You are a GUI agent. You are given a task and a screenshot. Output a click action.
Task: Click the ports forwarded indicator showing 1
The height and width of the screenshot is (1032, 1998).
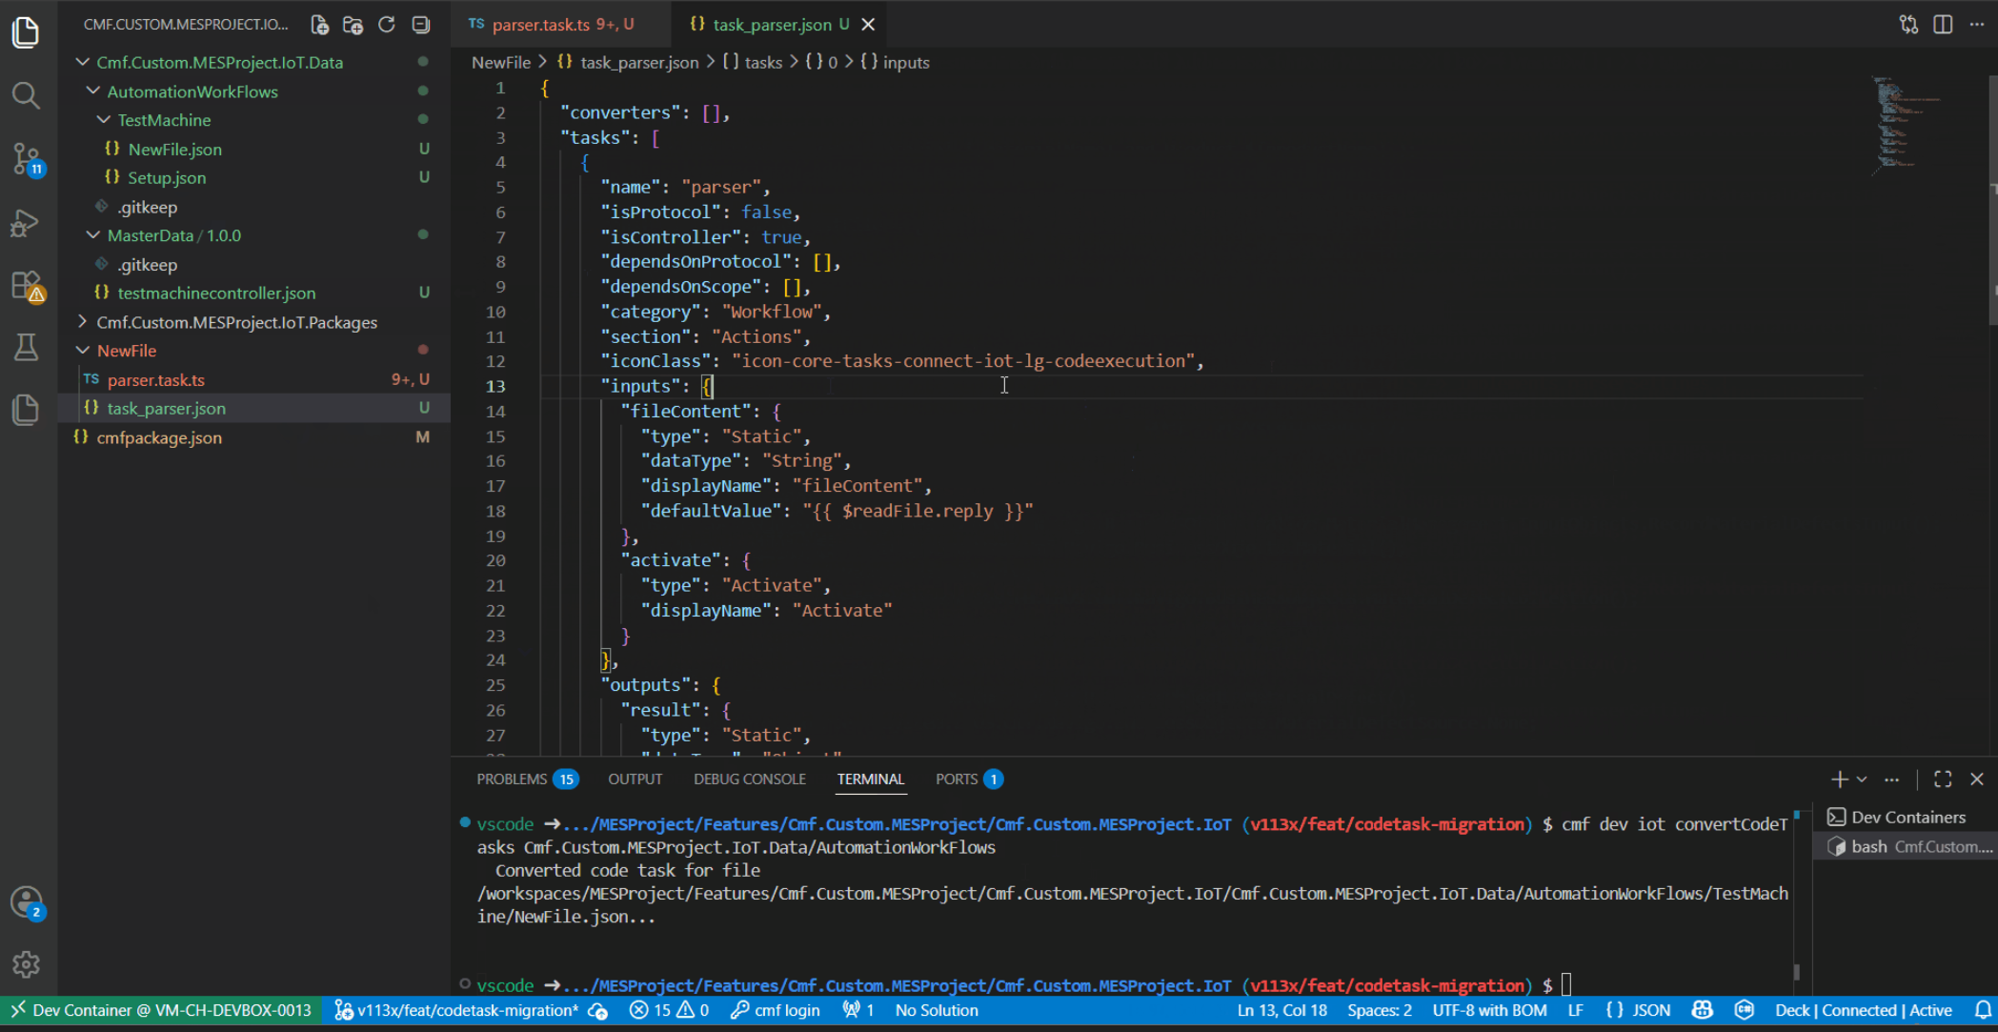click(x=858, y=1010)
